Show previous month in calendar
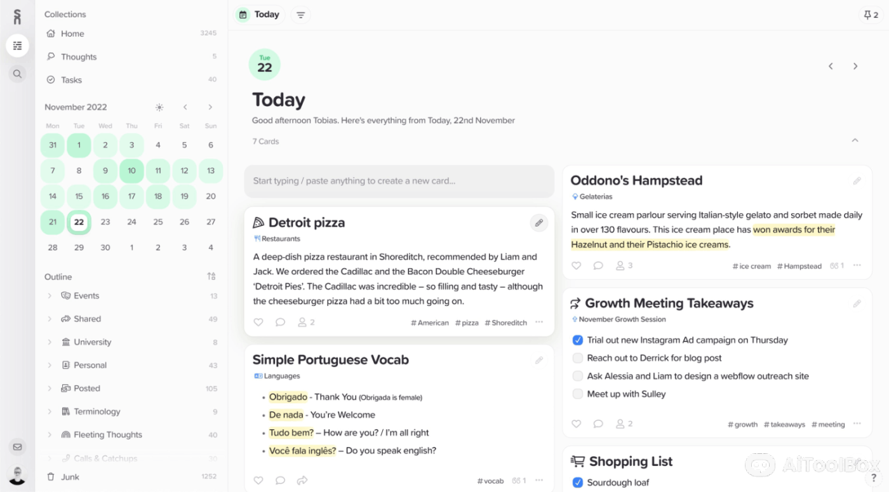Screen dimensions: 889x492 pyautogui.click(x=185, y=107)
